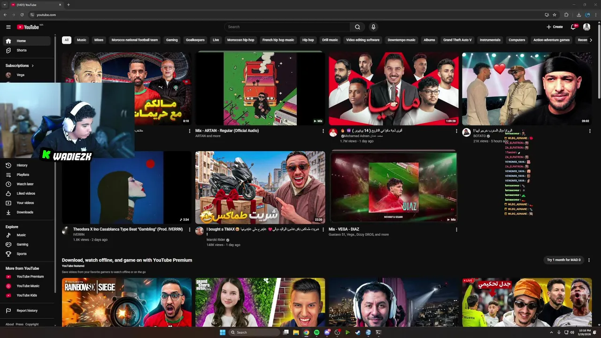The height and width of the screenshot is (338, 601).
Task: Open the Maroki Rider channel link
Action: [216, 240]
